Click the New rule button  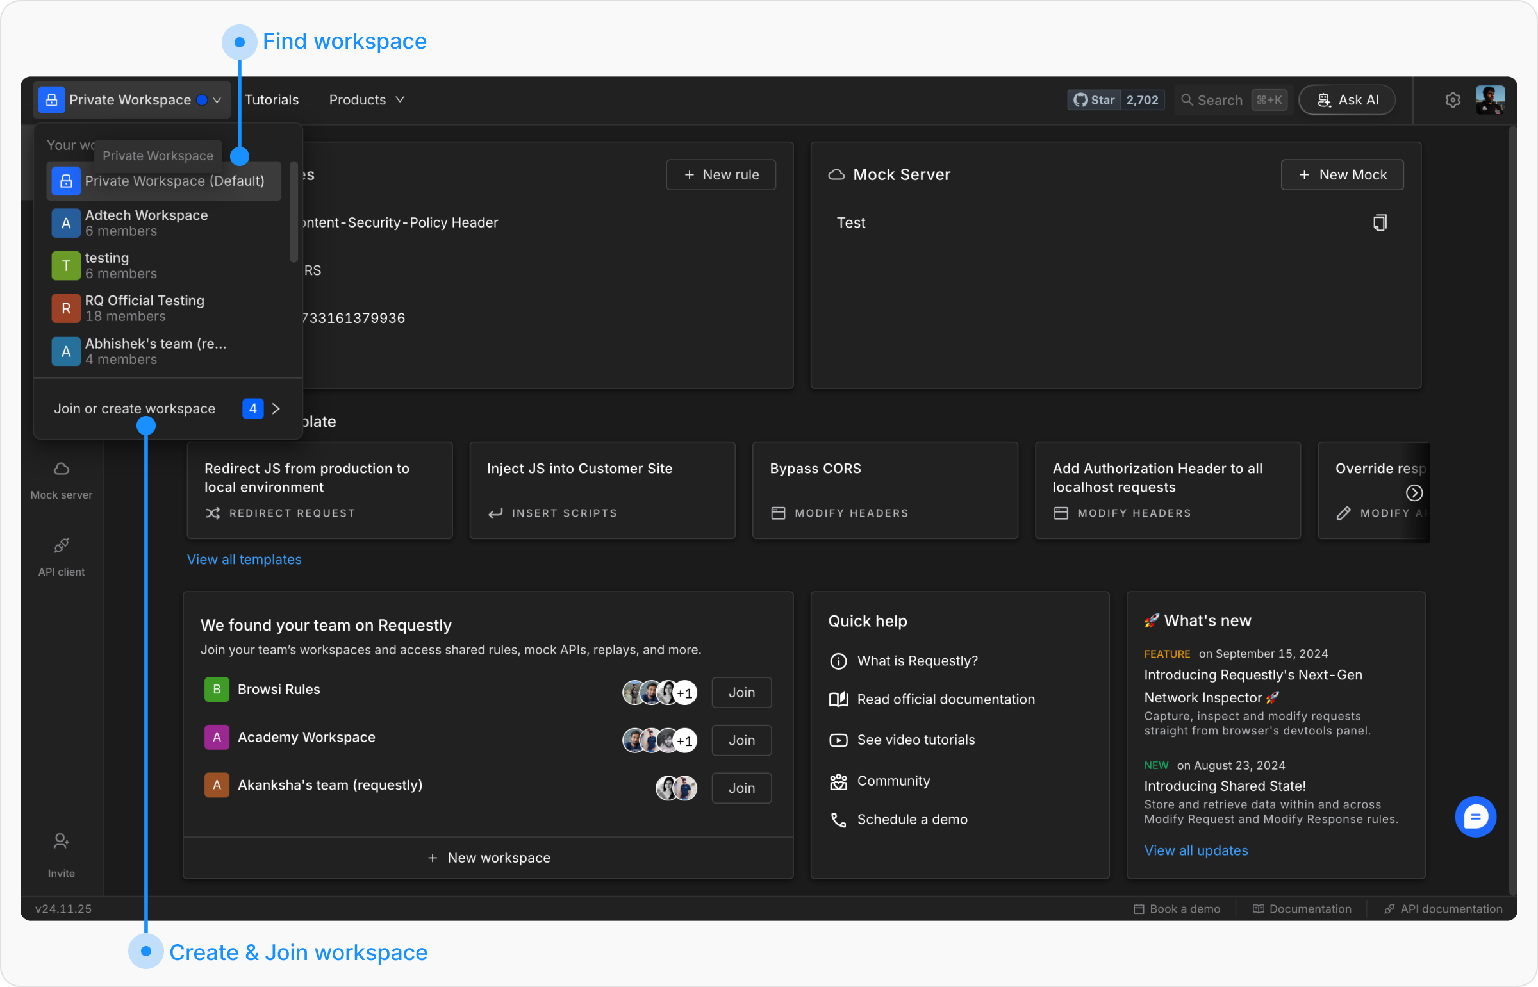[721, 175]
